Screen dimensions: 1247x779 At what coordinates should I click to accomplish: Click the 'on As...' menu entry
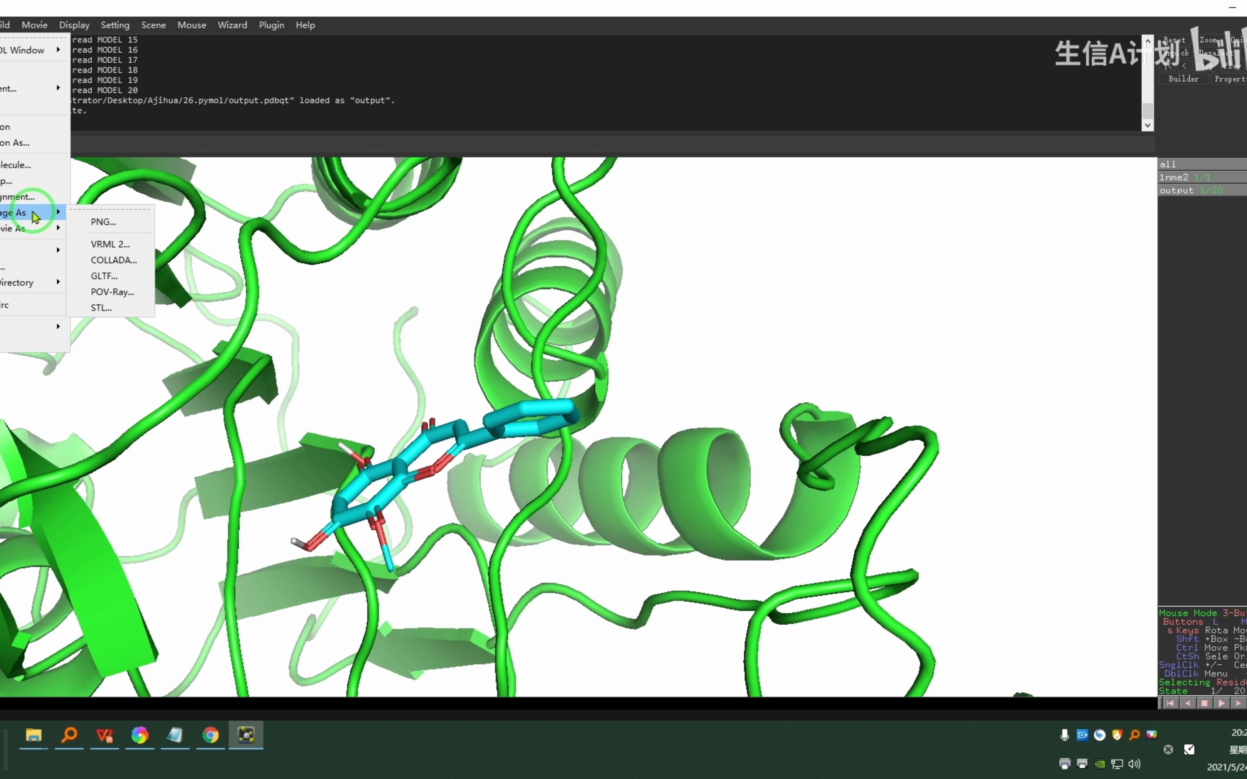tap(32, 143)
